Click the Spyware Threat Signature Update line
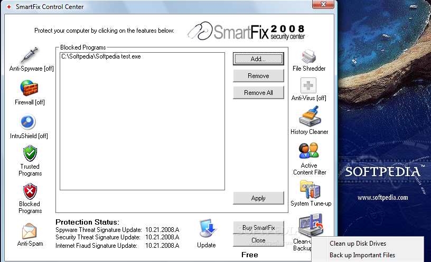The height and width of the screenshot is (262, 431). [117, 230]
